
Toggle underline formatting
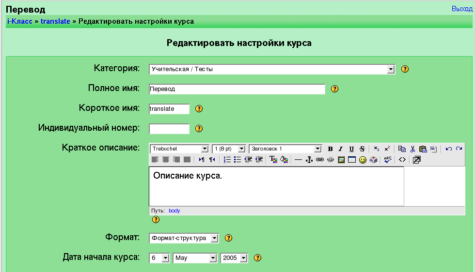coord(351,149)
